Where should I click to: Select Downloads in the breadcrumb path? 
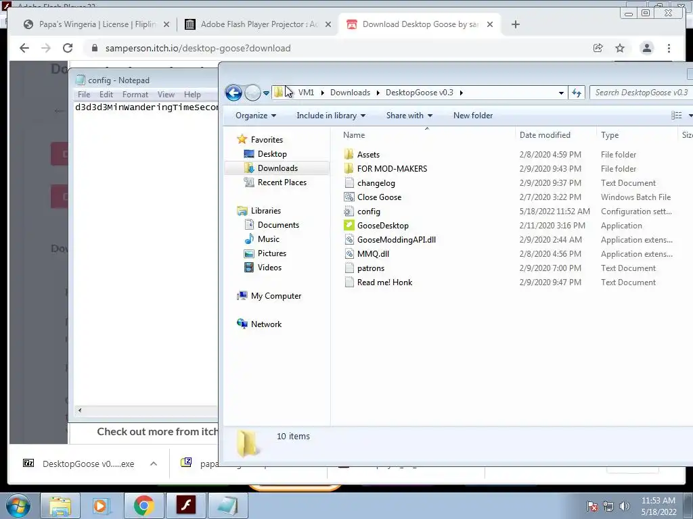coord(350,93)
